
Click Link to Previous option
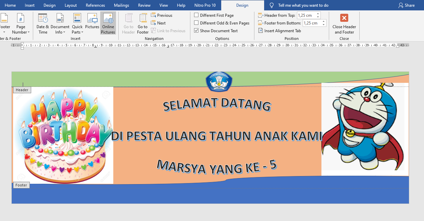(x=168, y=31)
